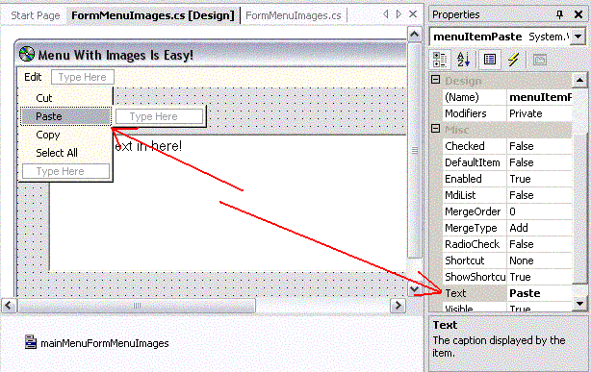This screenshot has height=372, width=591.
Task: Switch to the Start Page tab
Action: pos(36,15)
